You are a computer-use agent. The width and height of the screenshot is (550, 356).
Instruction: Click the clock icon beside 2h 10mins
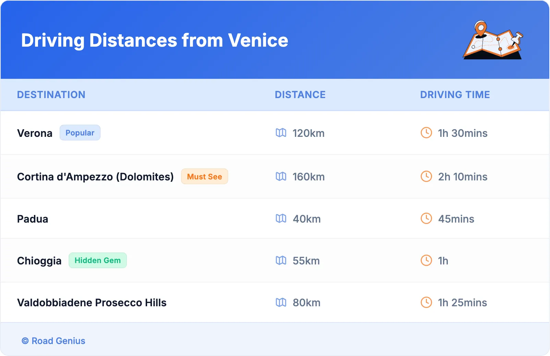click(x=426, y=176)
